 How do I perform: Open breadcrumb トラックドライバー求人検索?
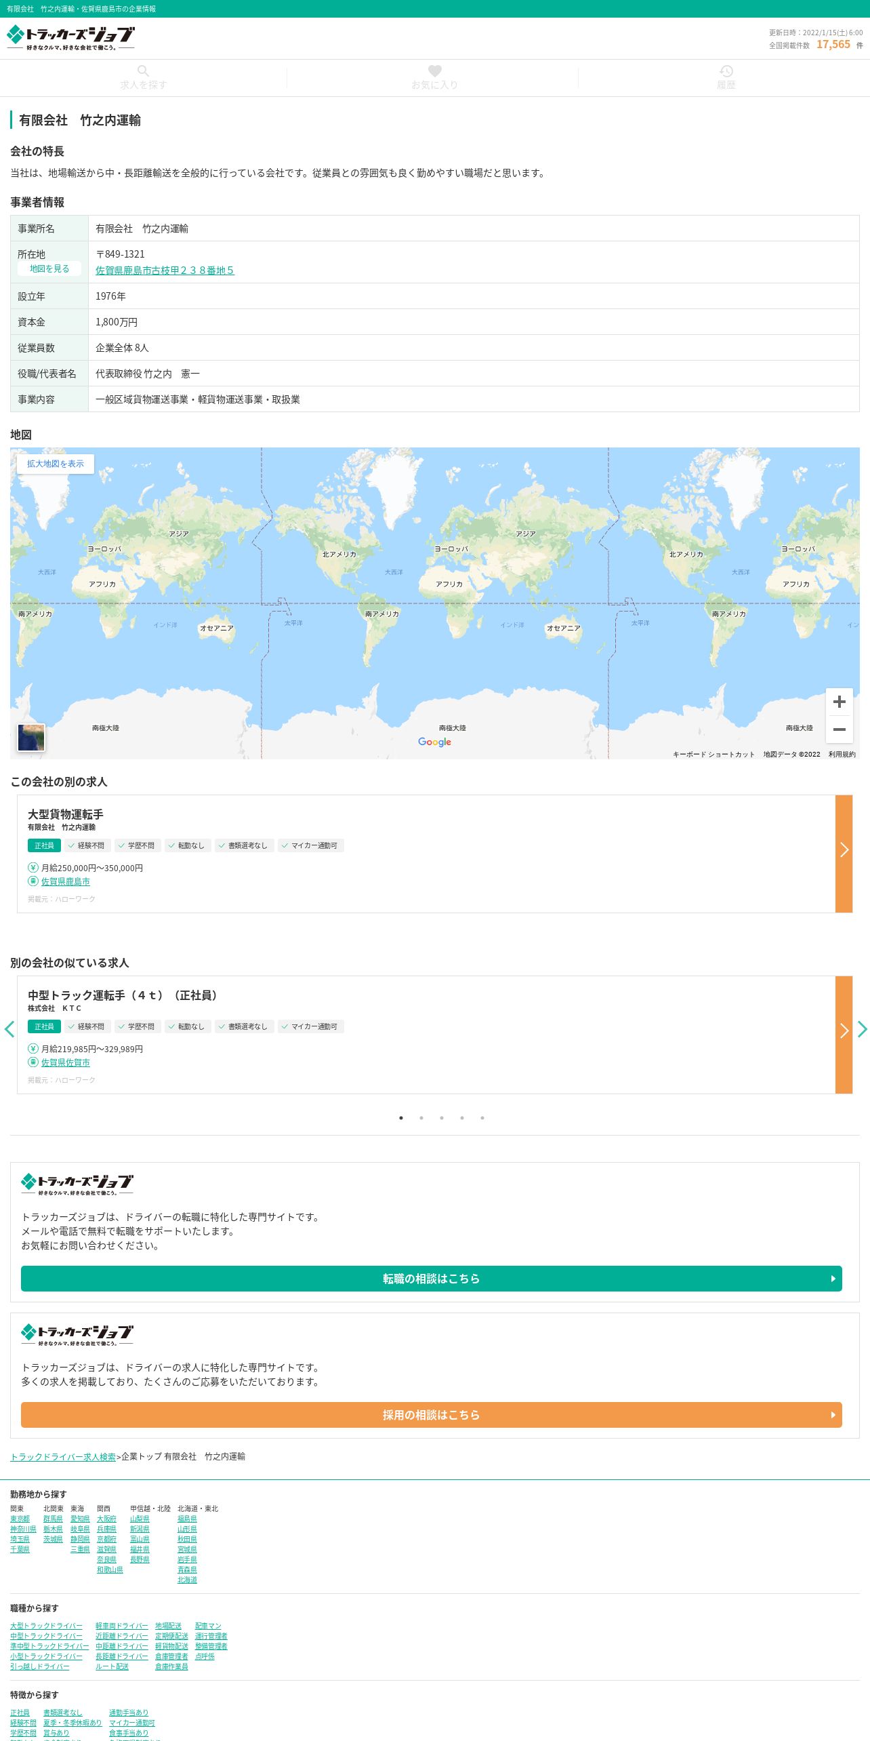(63, 1456)
